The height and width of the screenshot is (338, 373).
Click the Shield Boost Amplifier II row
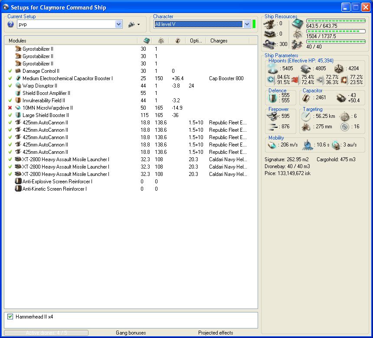(x=131, y=93)
